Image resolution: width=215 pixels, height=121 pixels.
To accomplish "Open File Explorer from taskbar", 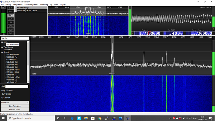I will pos(86,118).
